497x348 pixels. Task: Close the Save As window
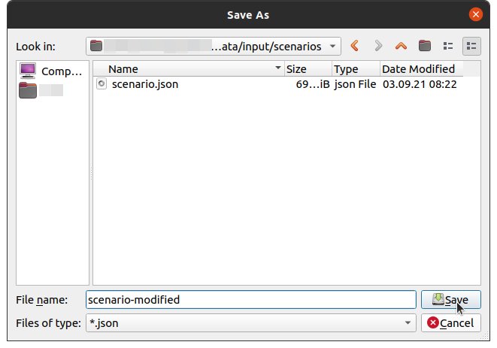coord(475,14)
